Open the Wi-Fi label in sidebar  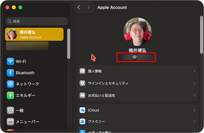click(x=21, y=61)
